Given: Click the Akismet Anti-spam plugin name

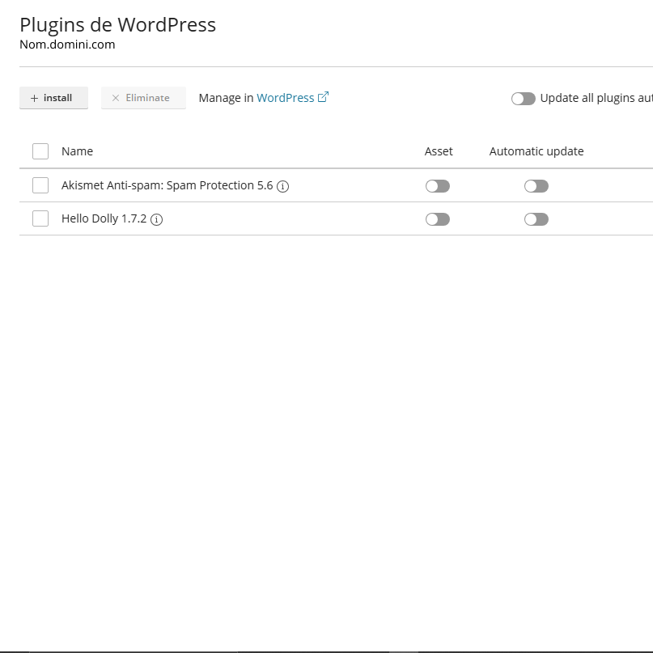Looking at the screenshot, I should point(167,185).
